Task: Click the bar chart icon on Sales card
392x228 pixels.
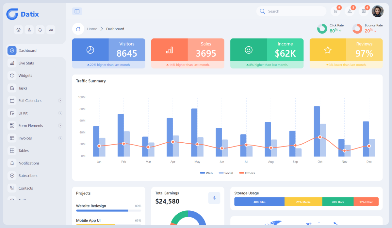Action: click(x=170, y=50)
